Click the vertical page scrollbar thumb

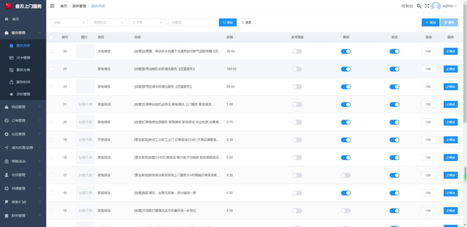click(x=465, y=174)
